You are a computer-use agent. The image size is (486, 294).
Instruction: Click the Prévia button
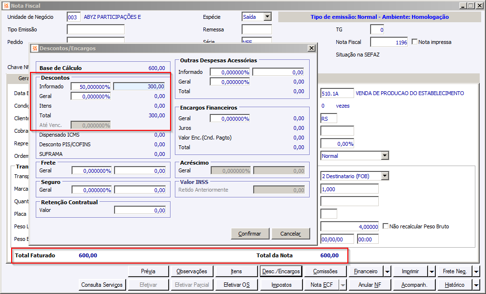coord(148,271)
